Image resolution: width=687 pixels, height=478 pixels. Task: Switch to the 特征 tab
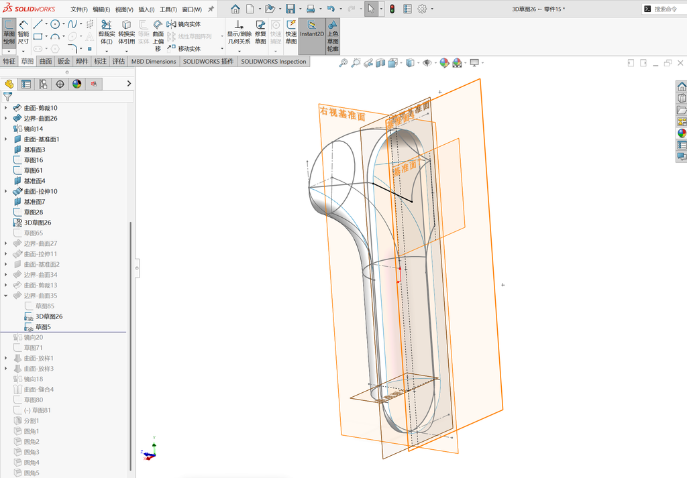[x=9, y=61]
